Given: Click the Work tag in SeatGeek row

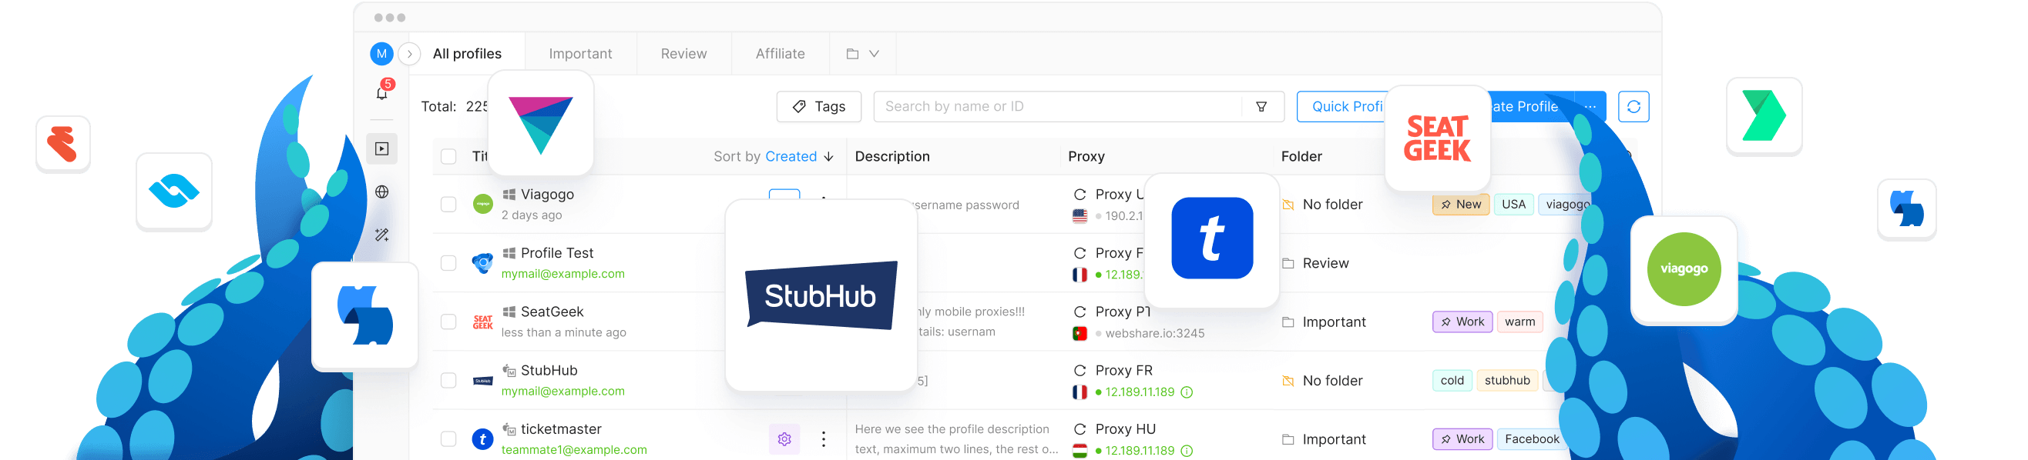Looking at the screenshot, I should (1462, 322).
